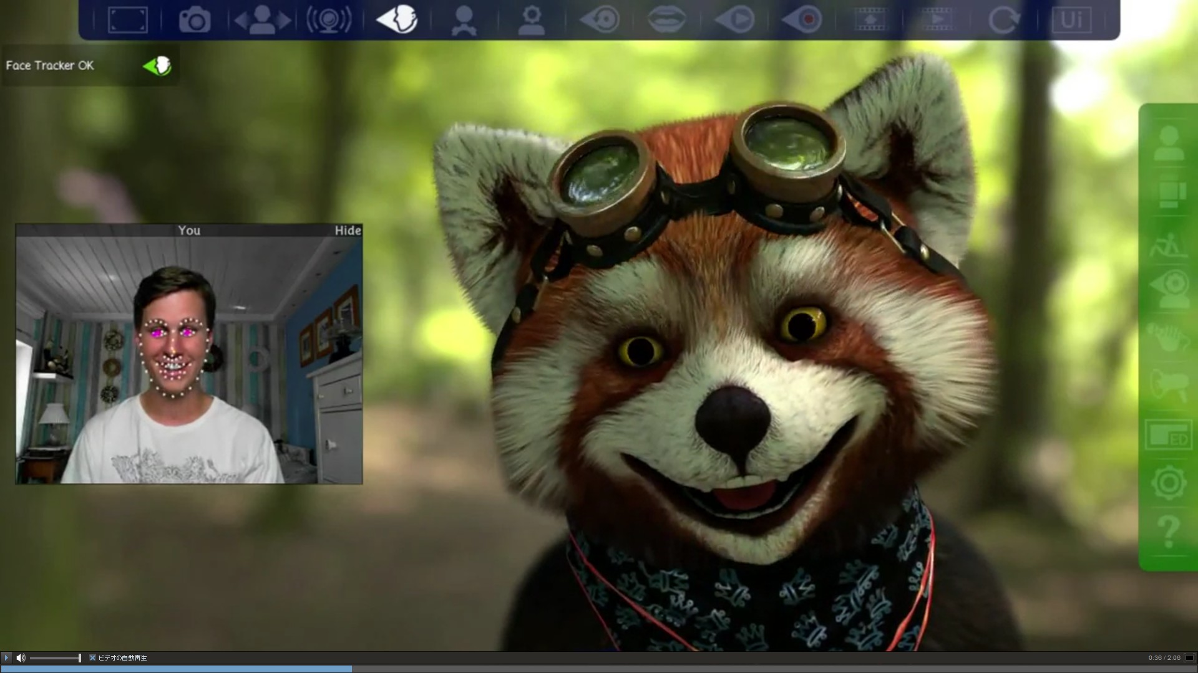Switch avatar with the person arrows icon

coord(263,19)
